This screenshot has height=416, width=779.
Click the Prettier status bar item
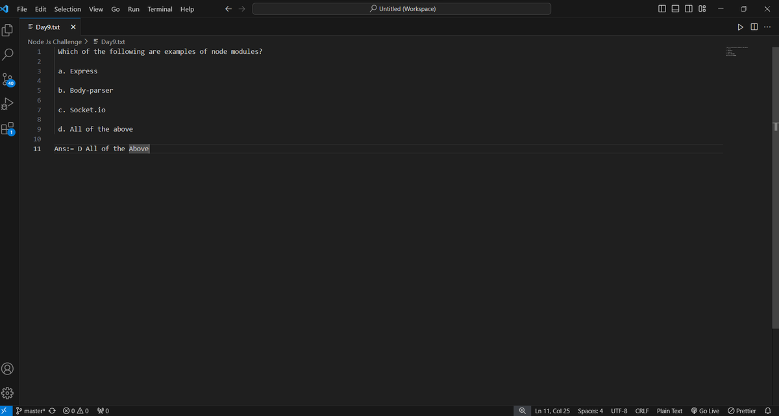(742, 411)
